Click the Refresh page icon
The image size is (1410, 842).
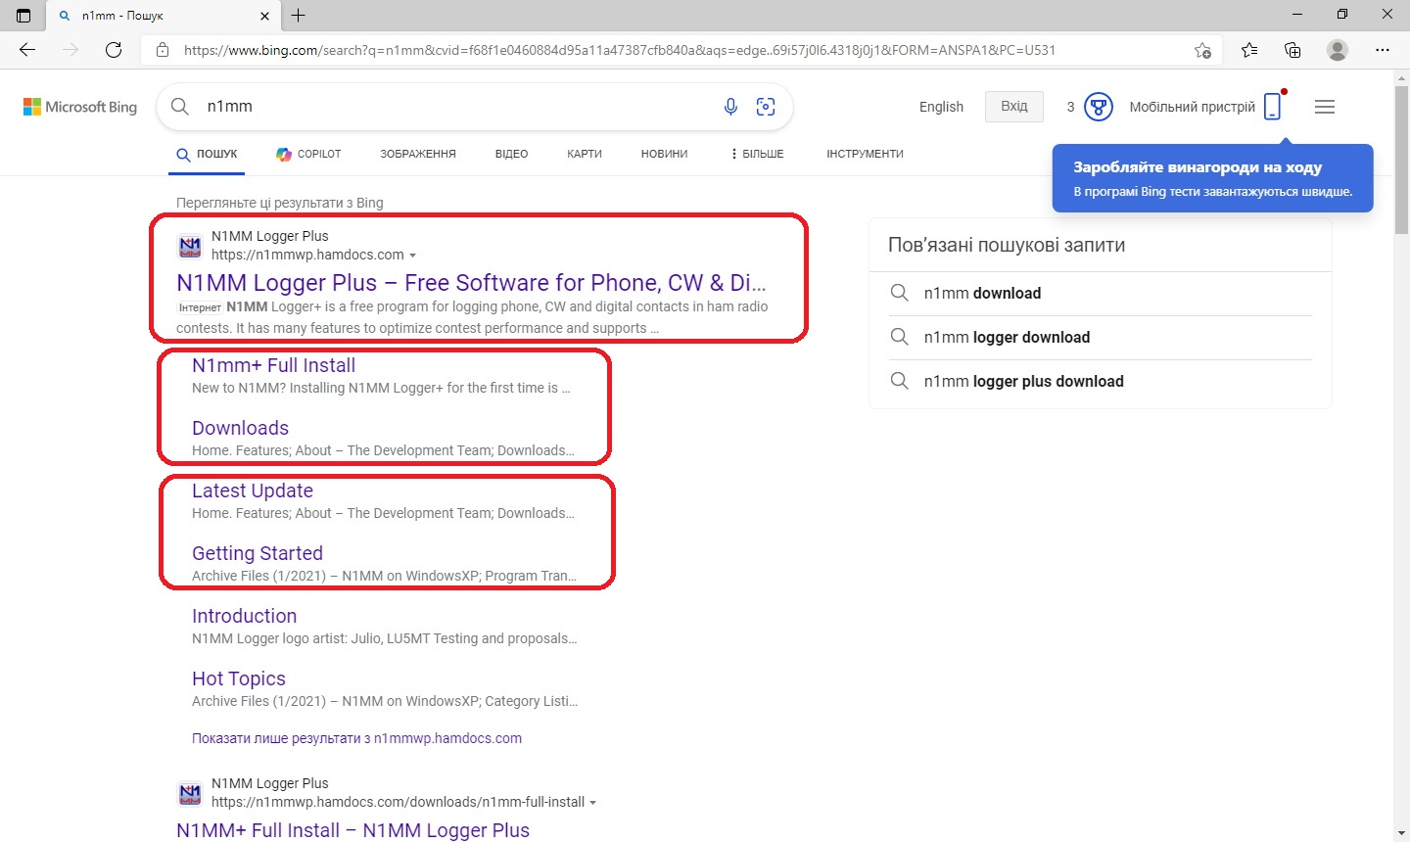coord(114,50)
